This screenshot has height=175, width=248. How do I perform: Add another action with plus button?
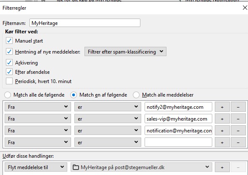click(222, 167)
